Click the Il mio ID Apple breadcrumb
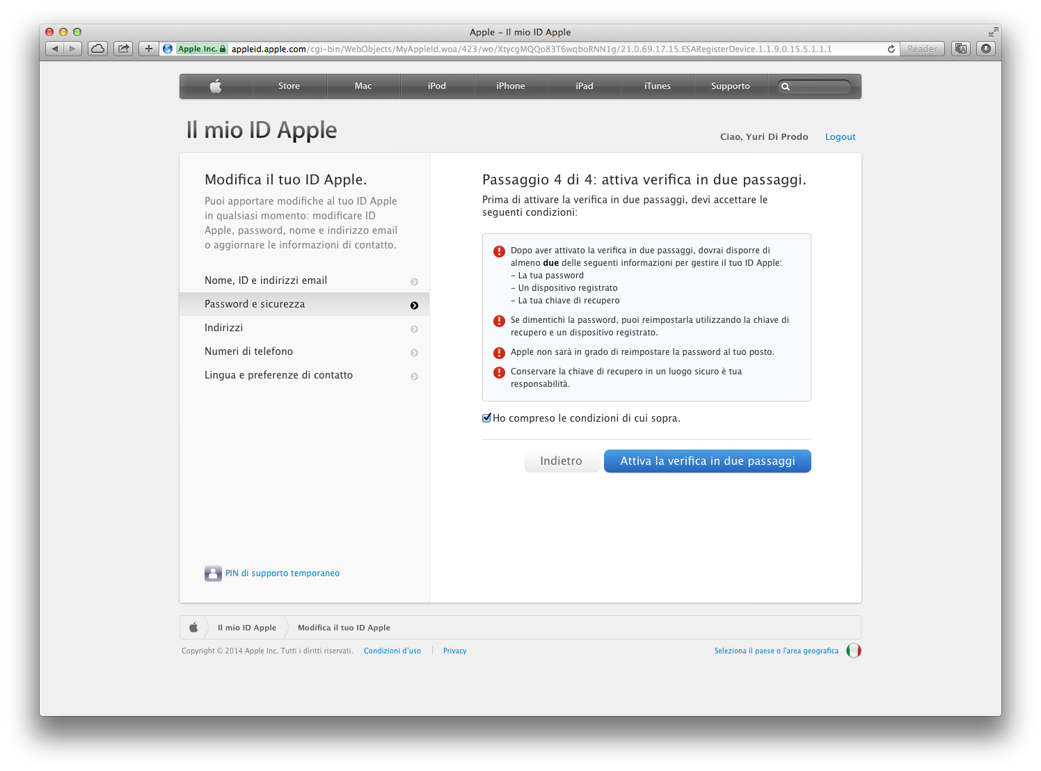The height and width of the screenshot is (771, 1041). point(247,628)
